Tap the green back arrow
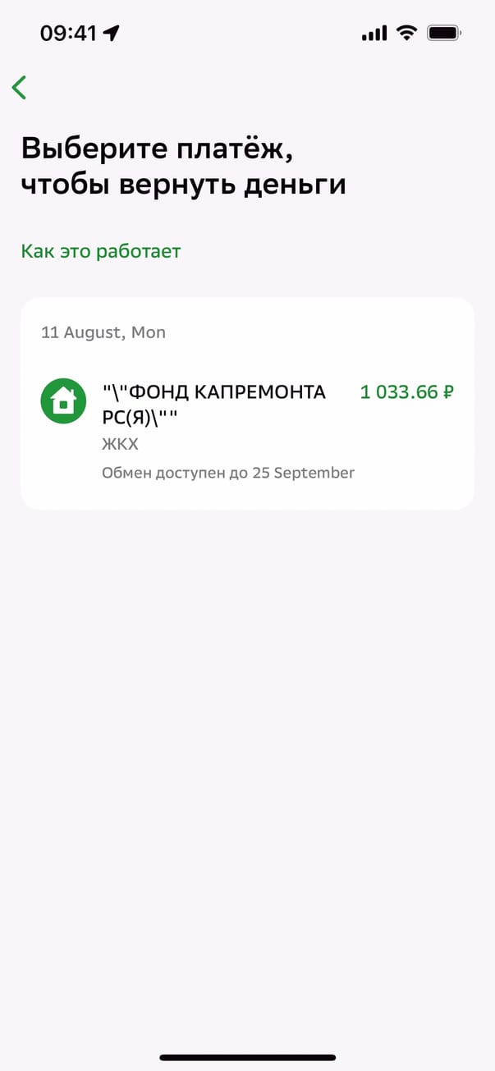The width and height of the screenshot is (495, 1071). [20, 87]
